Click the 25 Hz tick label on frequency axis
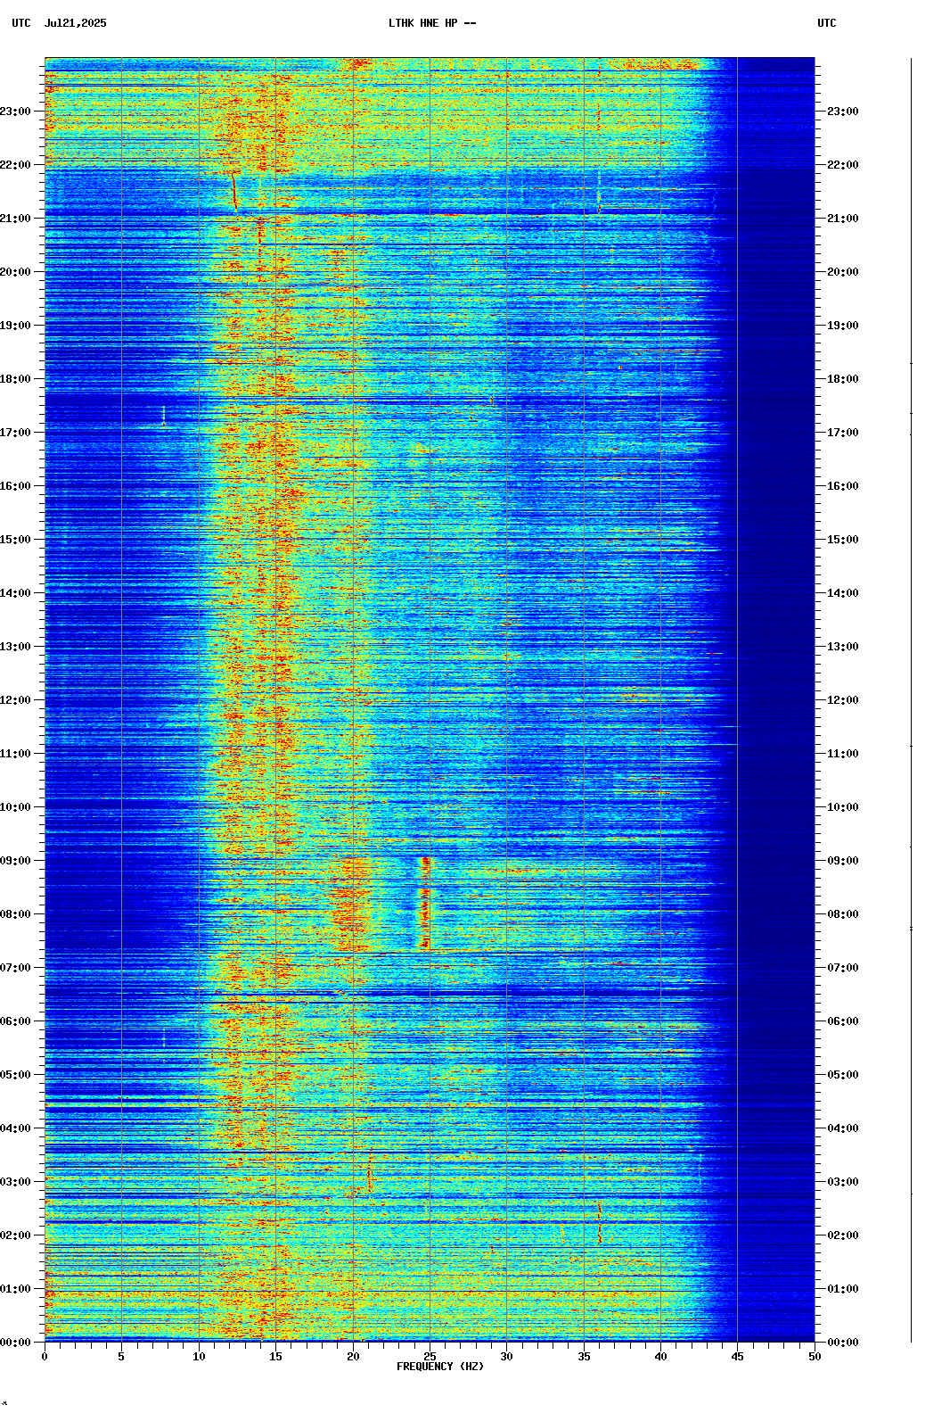Screen dimensions: 950x1413 coord(430,1357)
